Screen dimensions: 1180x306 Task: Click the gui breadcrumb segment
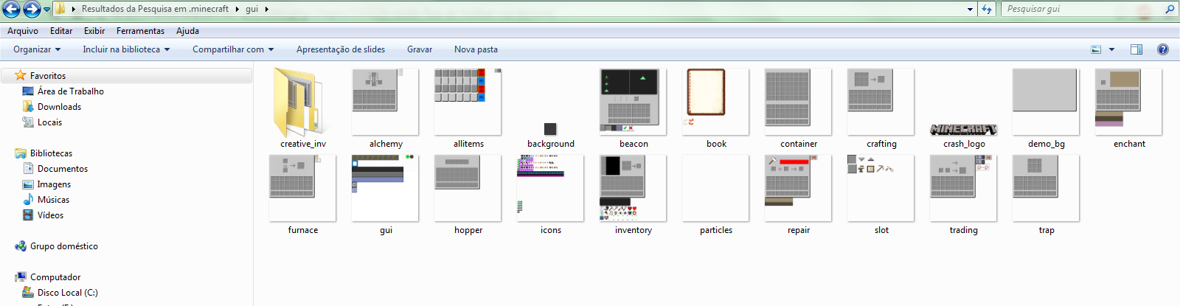(x=252, y=9)
